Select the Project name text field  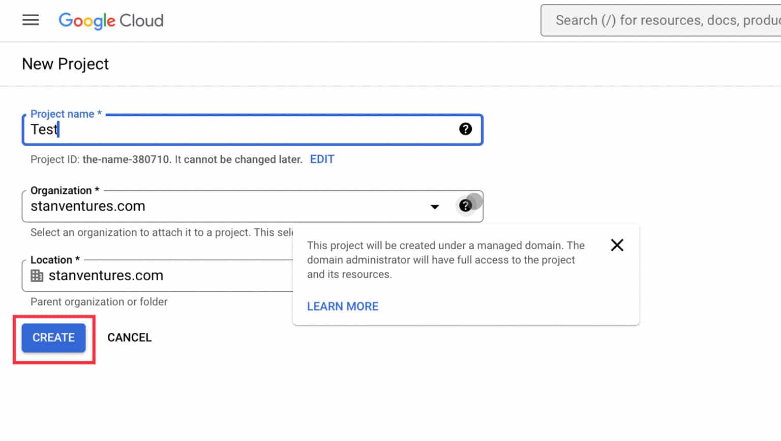229,129
